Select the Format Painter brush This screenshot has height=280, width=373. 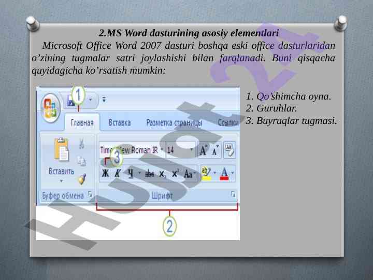pos(82,179)
